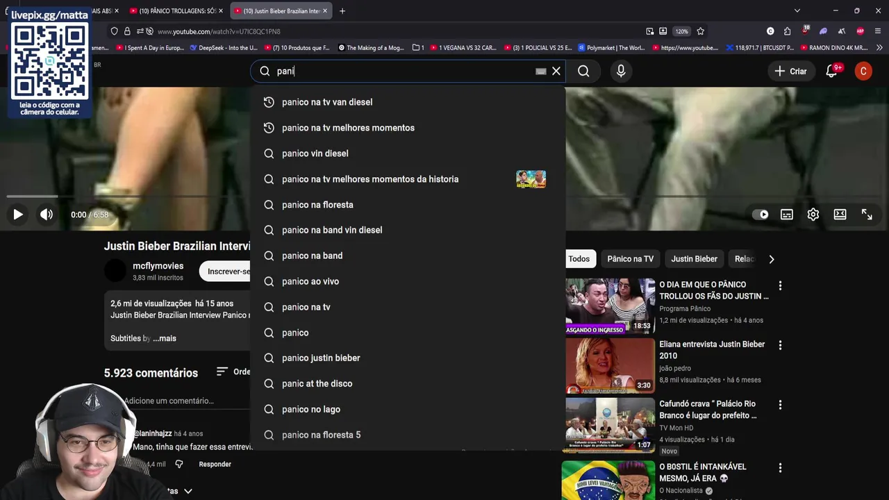
Task: Open the browser hamburger menu
Action: pos(879,31)
